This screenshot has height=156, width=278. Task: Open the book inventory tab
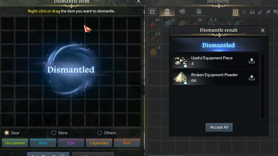[x=199, y=12]
